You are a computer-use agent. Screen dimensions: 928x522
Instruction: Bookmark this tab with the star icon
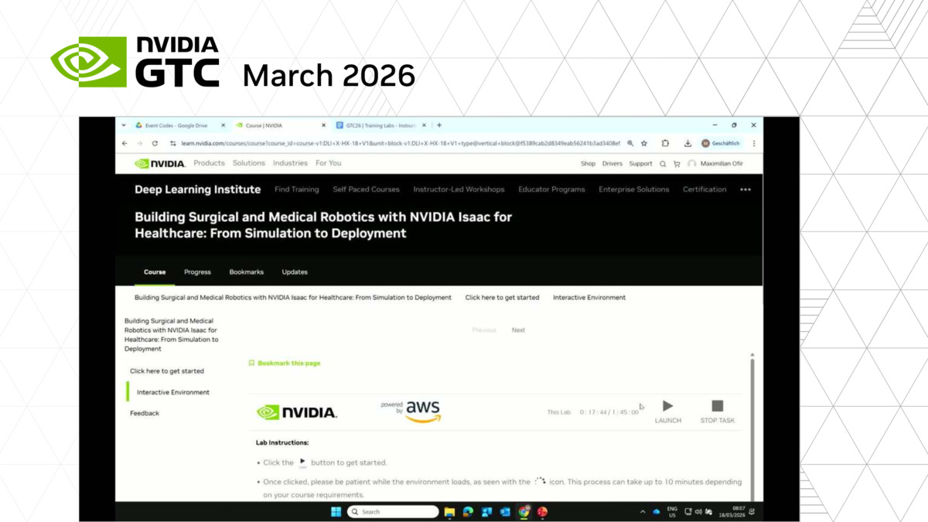[x=644, y=143]
